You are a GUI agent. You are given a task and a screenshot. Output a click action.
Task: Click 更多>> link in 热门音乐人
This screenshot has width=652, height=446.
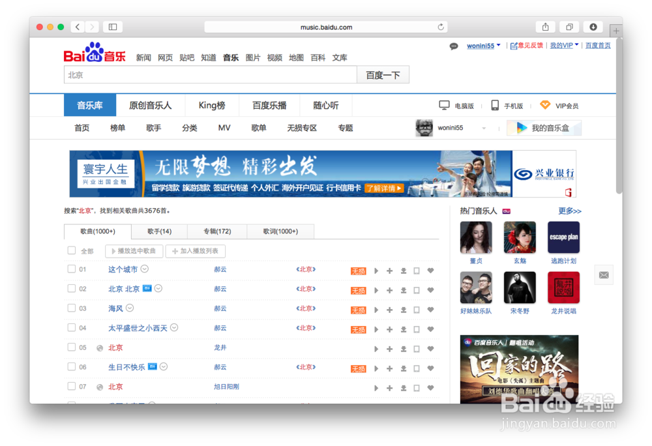tap(570, 211)
